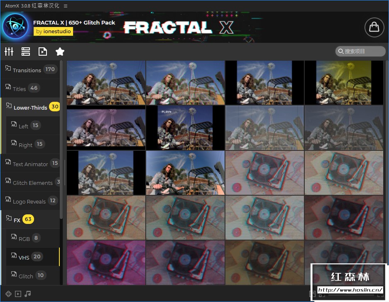Click the crosshair target icon in bottom bar
The height and width of the screenshot is (302, 389).
click(8, 294)
